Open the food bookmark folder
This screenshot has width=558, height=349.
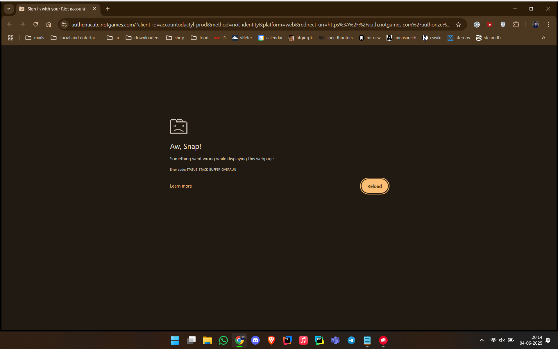click(x=200, y=38)
